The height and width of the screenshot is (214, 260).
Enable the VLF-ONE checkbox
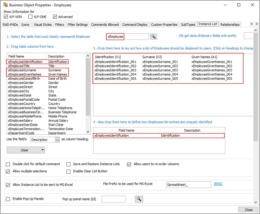click(30, 17)
